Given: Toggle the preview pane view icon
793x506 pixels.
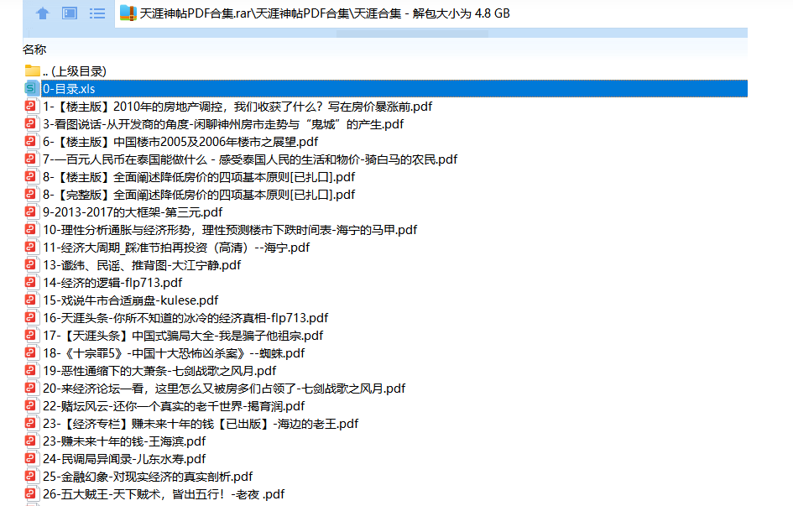Looking at the screenshot, I should (70, 13).
